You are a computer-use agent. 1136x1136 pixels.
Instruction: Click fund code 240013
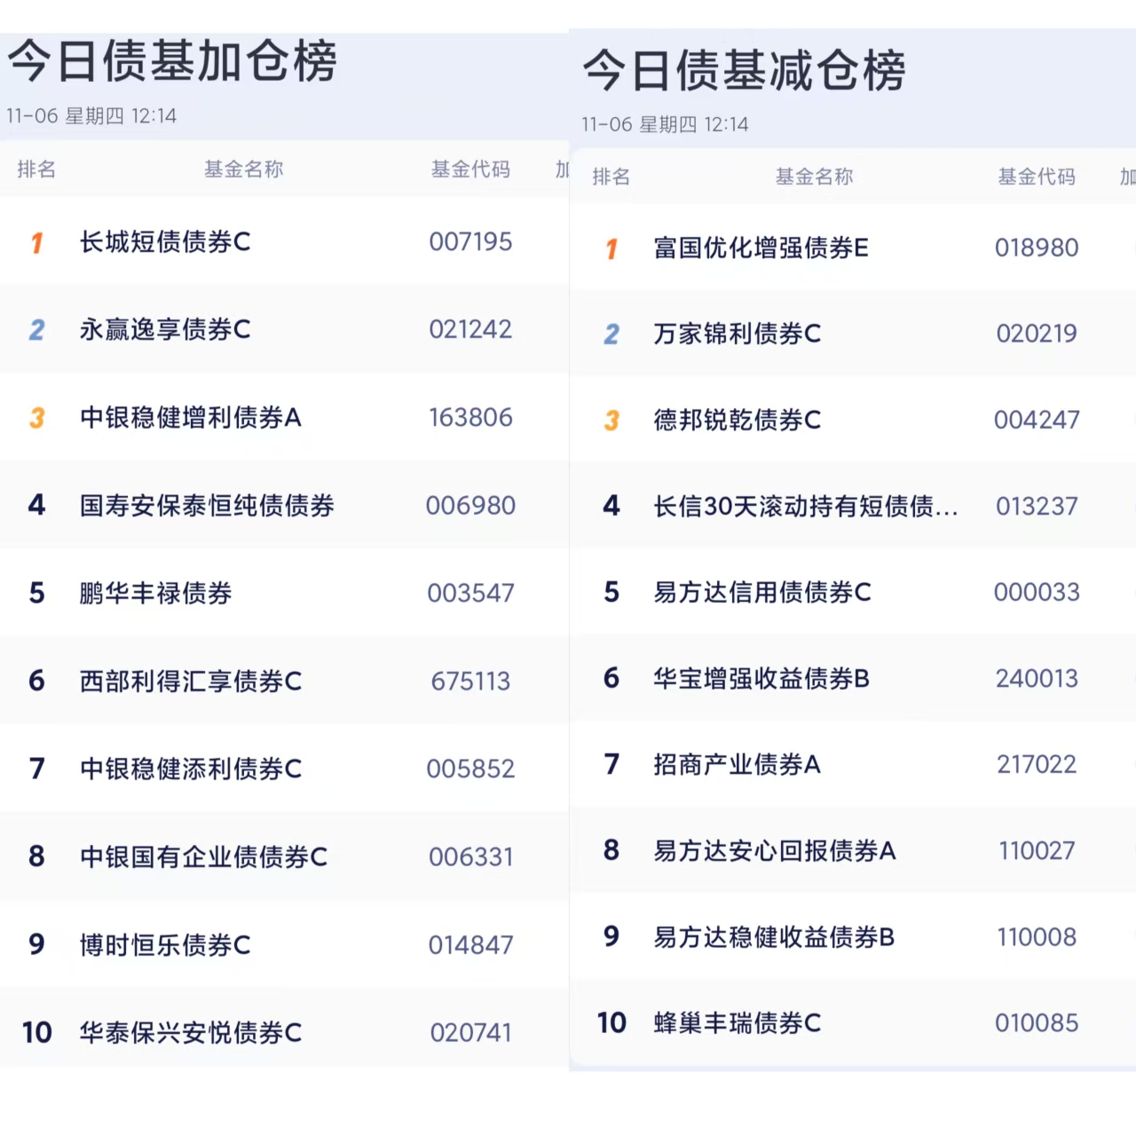click(x=1037, y=679)
